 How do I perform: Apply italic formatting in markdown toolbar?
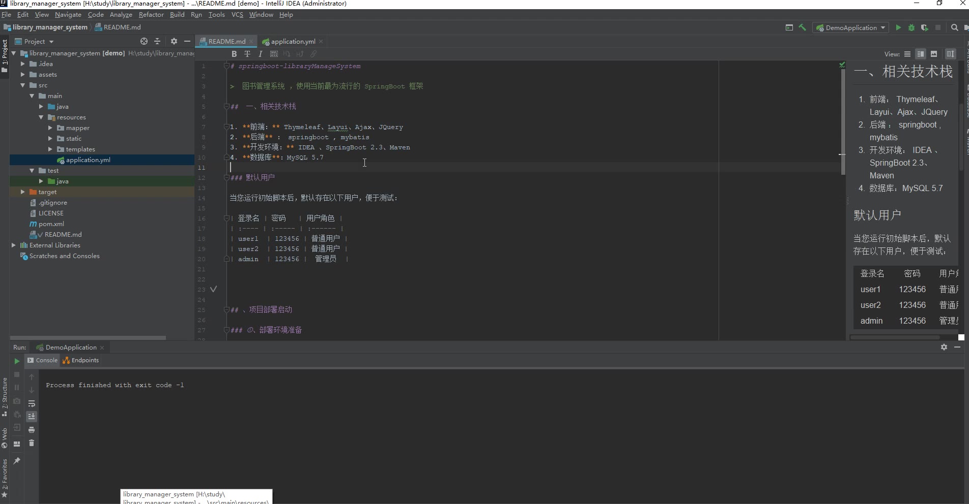point(261,54)
